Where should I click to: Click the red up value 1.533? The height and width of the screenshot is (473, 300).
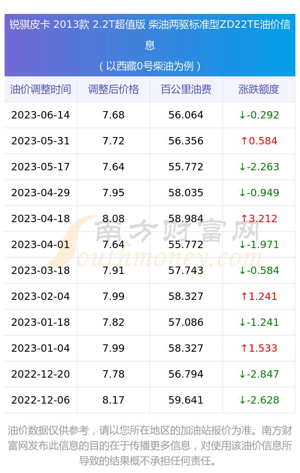click(259, 348)
